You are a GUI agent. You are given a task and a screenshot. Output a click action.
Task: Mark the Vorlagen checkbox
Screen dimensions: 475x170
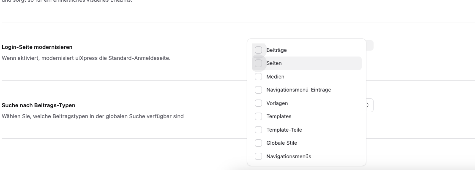tap(259, 103)
